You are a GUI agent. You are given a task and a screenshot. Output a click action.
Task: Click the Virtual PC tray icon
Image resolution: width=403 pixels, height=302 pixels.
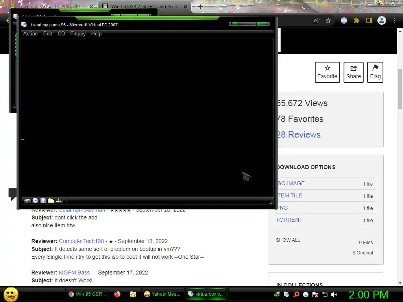coord(287,294)
